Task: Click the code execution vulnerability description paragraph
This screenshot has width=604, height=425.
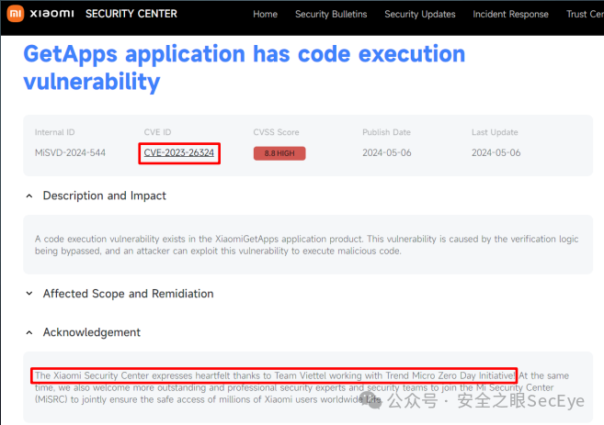Action: pos(307,245)
